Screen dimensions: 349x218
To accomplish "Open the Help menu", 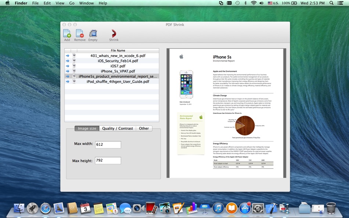I will tap(103, 3).
